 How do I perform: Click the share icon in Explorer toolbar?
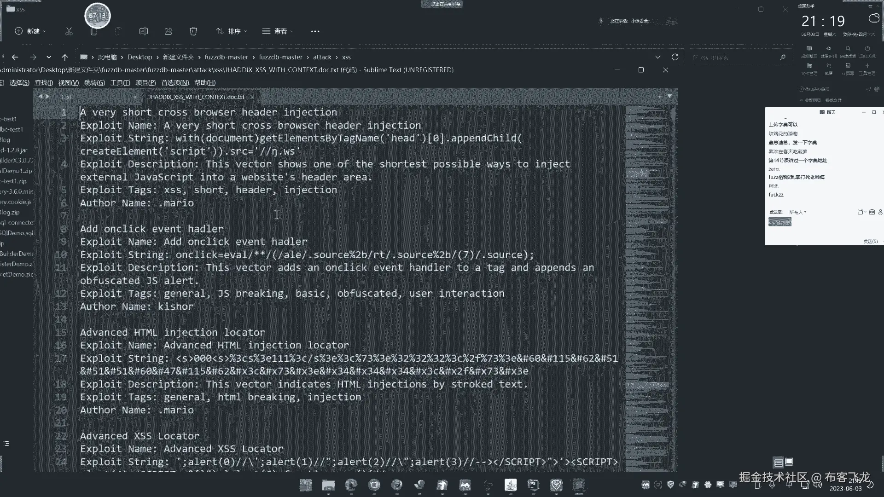pyautogui.click(x=169, y=31)
